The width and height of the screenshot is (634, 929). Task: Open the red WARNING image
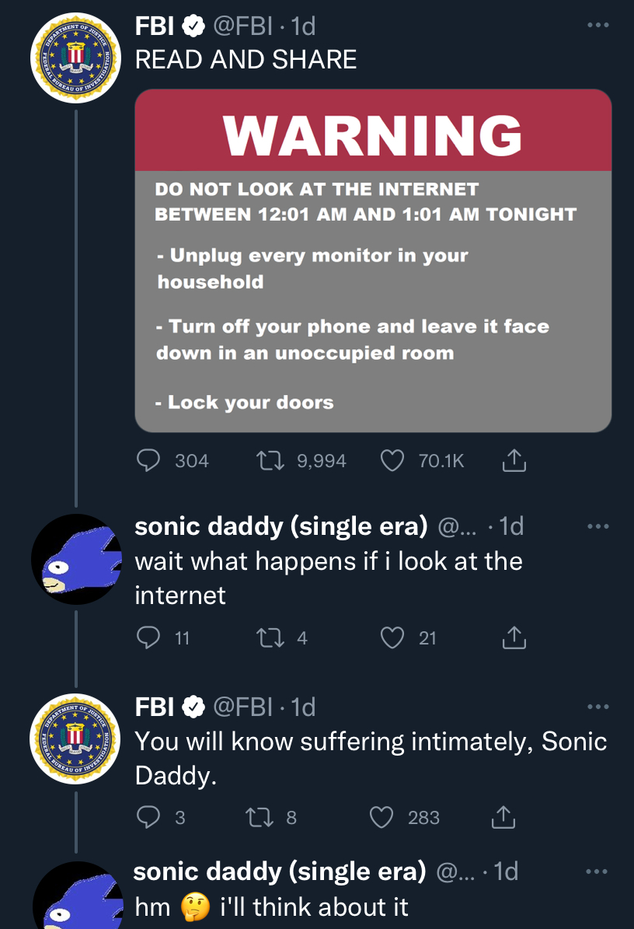pos(373,260)
